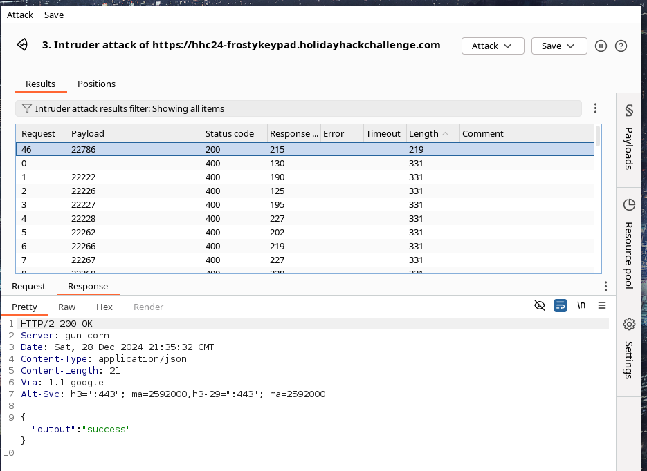The image size is (647, 471).
Task: Click the results filter bar
Action: point(298,108)
